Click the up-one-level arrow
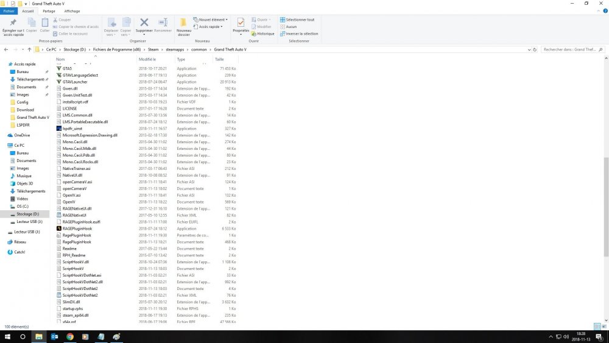 (29, 50)
